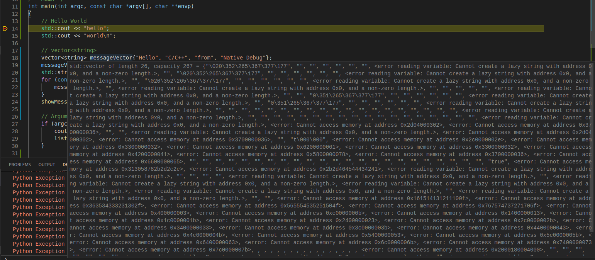Screen dimensions: 595x260
Task: Click the 'if' keyword on line 27
Action: (44, 124)
